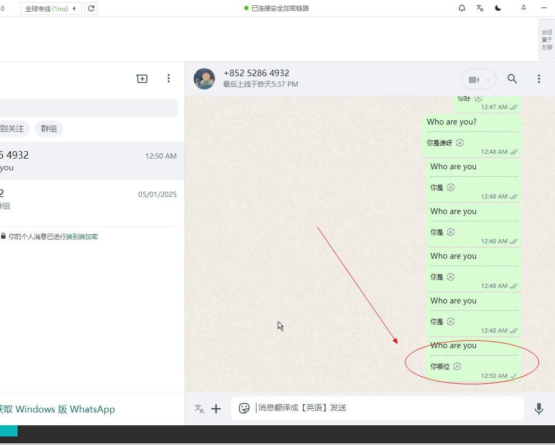The image size is (555, 445).
Task: Select the 群组 filter tab
Action: point(49,129)
